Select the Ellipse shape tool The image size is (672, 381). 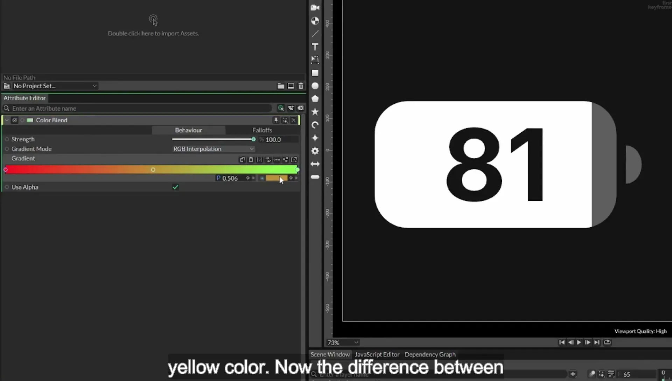pyautogui.click(x=315, y=86)
